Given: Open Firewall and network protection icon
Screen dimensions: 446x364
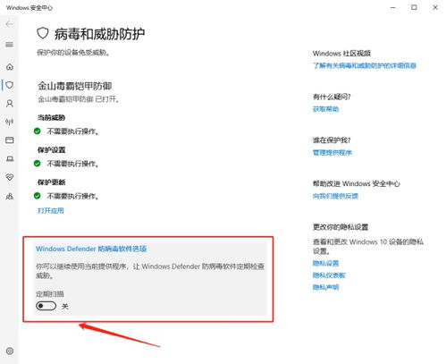Looking at the screenshot, I should (x=10, y=122).
